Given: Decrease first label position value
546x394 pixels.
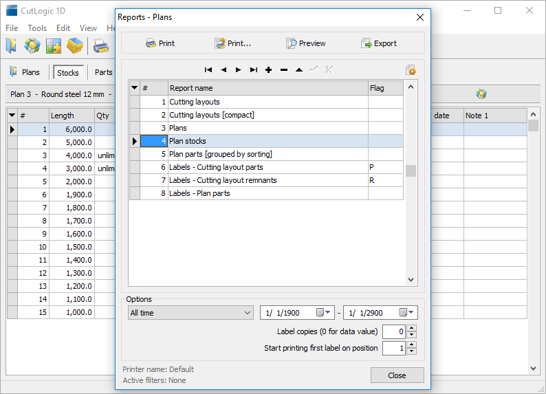Looking at the screenshot, I should pyautogui.click(x=412, y=351).
